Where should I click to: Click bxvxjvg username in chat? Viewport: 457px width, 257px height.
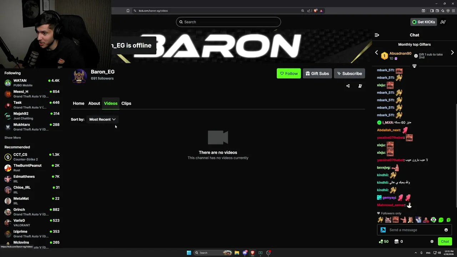click(383, 167)
